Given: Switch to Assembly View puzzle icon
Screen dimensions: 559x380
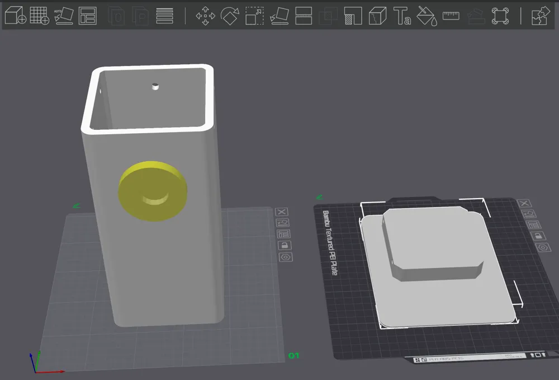Looking at the screenshot, I should coord(541,16).
